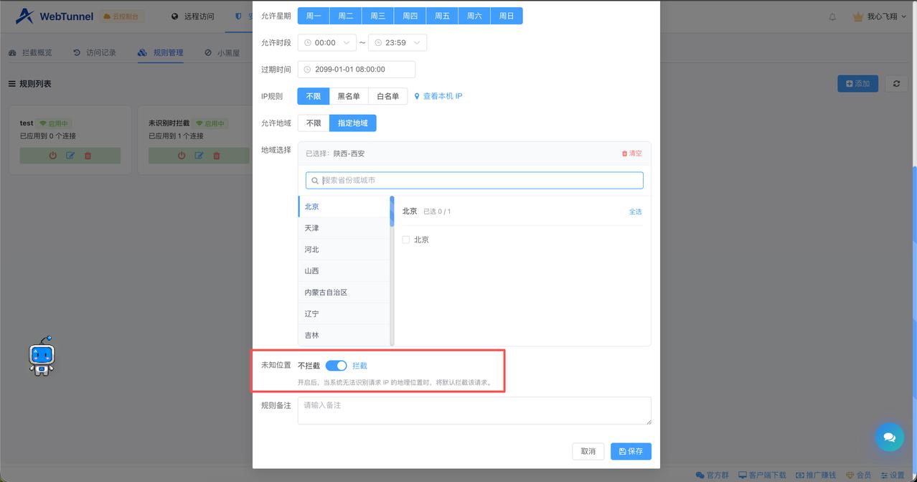
Task: Click the clock icon in the 过期时间 field
Action: pyautogui.click(x=308, y=70)
